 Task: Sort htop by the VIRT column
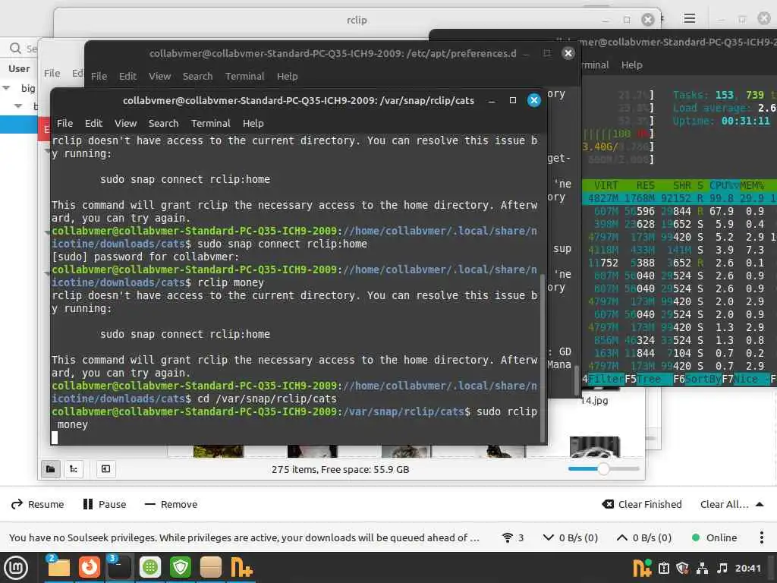606,185
